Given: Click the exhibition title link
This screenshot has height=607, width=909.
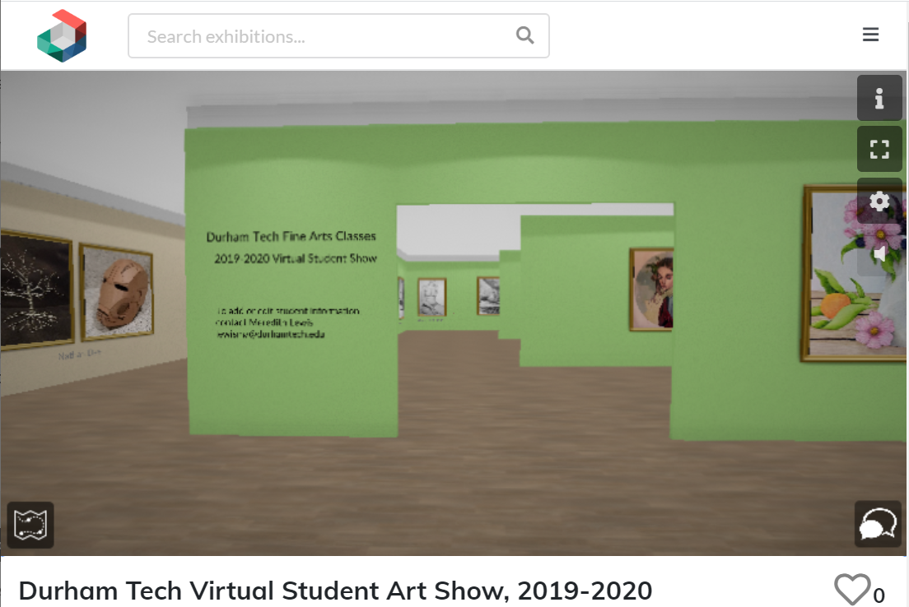Looking at the screenshot, I should click(336, 590).
